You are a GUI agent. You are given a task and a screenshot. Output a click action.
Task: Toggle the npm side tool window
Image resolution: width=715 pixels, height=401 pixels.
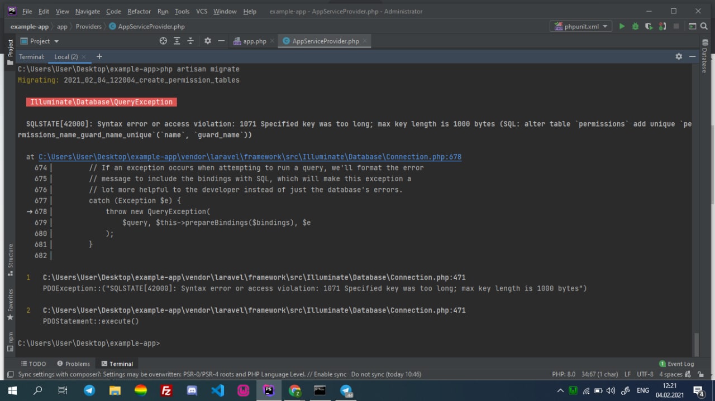(x=10, y=342)
